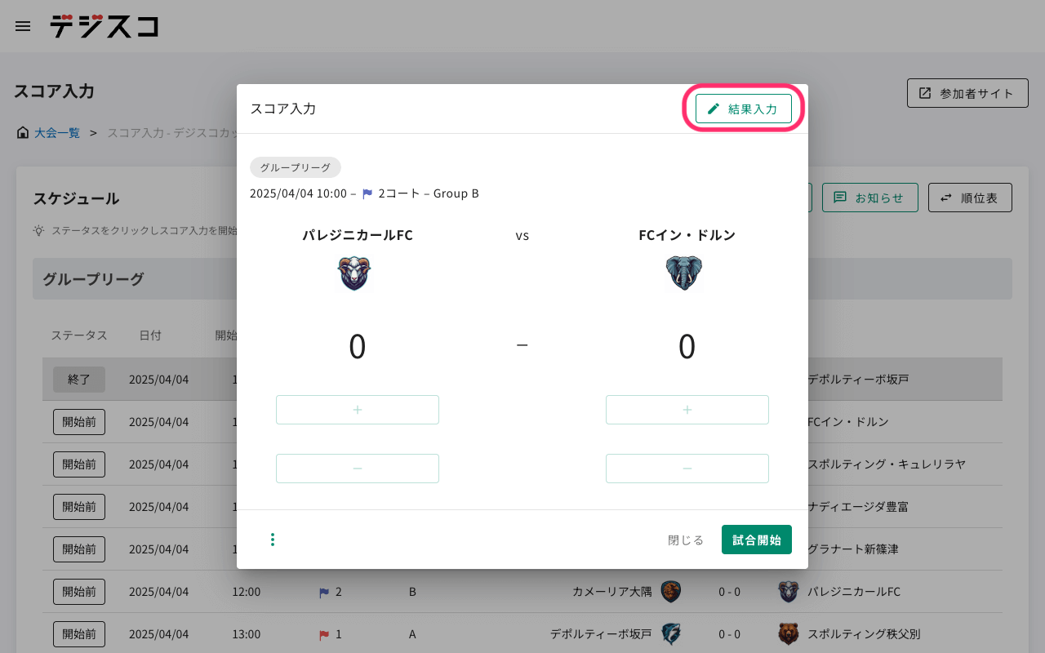Show the 順位表 standings

click(x=970, y=198)
